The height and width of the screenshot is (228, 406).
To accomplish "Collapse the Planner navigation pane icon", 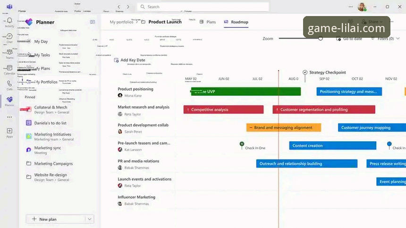I will (93, 22).
